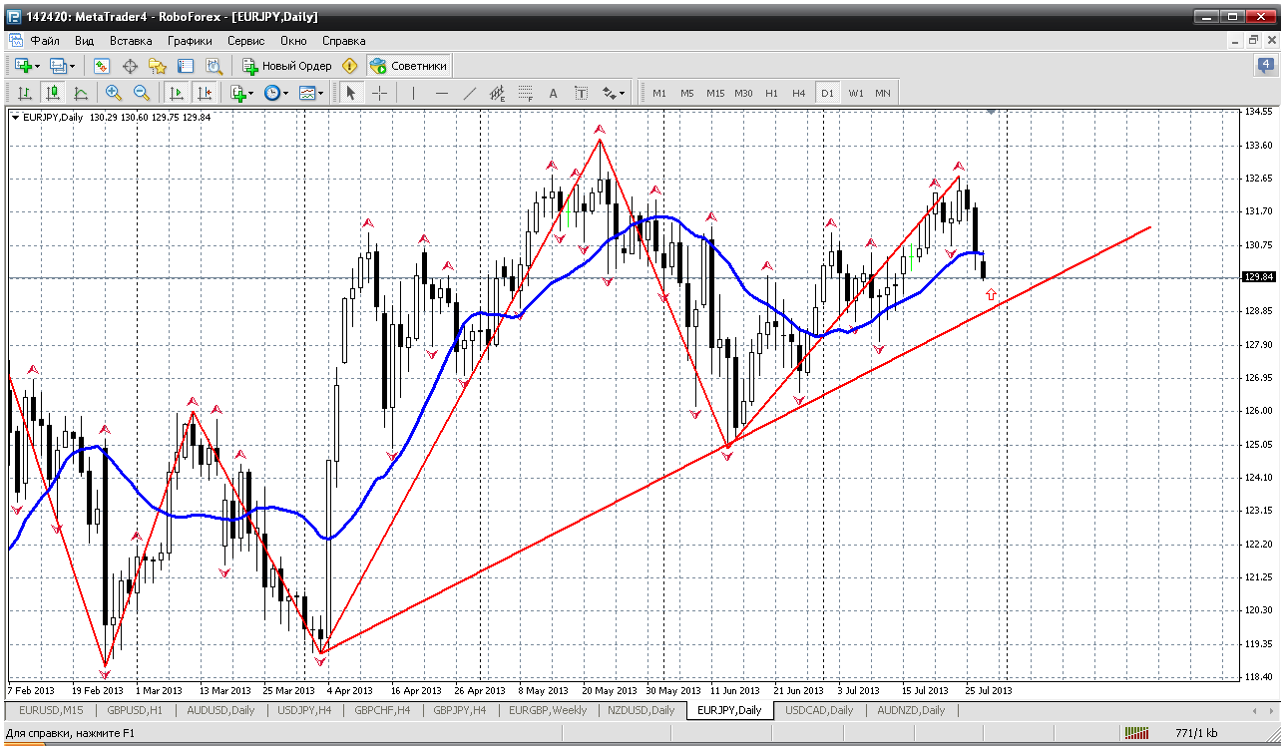Switch chart to candlestick mode
Screen dimensions: 1285x746
tap(53, 93)
